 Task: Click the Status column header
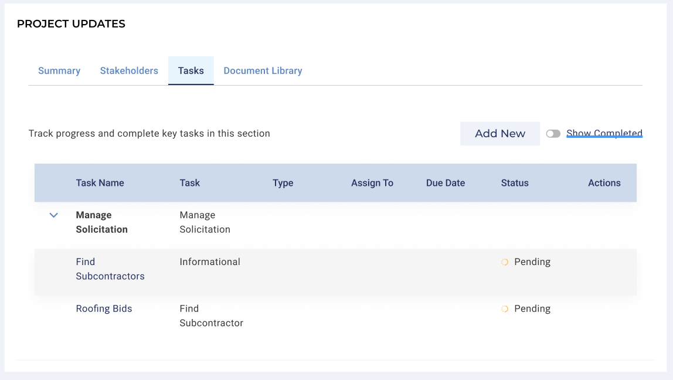(514, 183)
